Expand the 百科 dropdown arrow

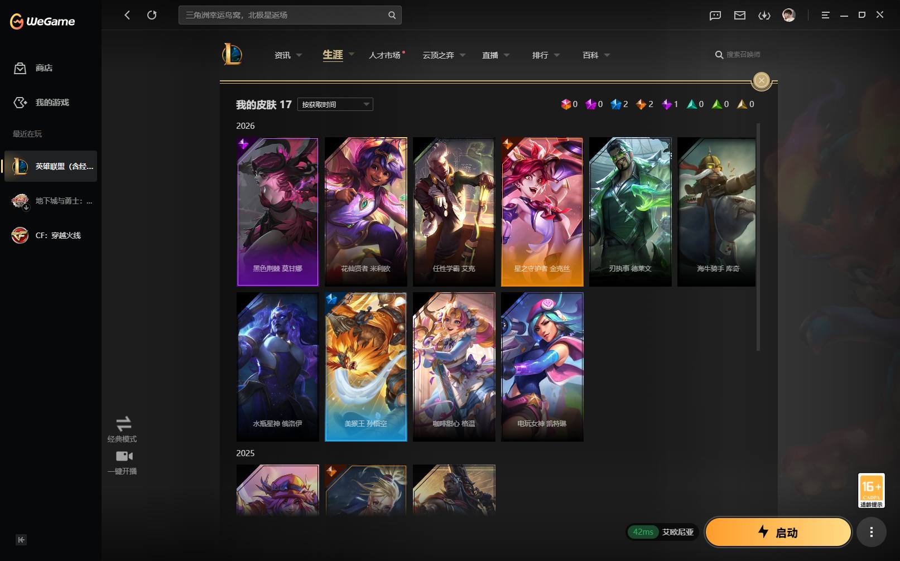(x=607, y=55)
